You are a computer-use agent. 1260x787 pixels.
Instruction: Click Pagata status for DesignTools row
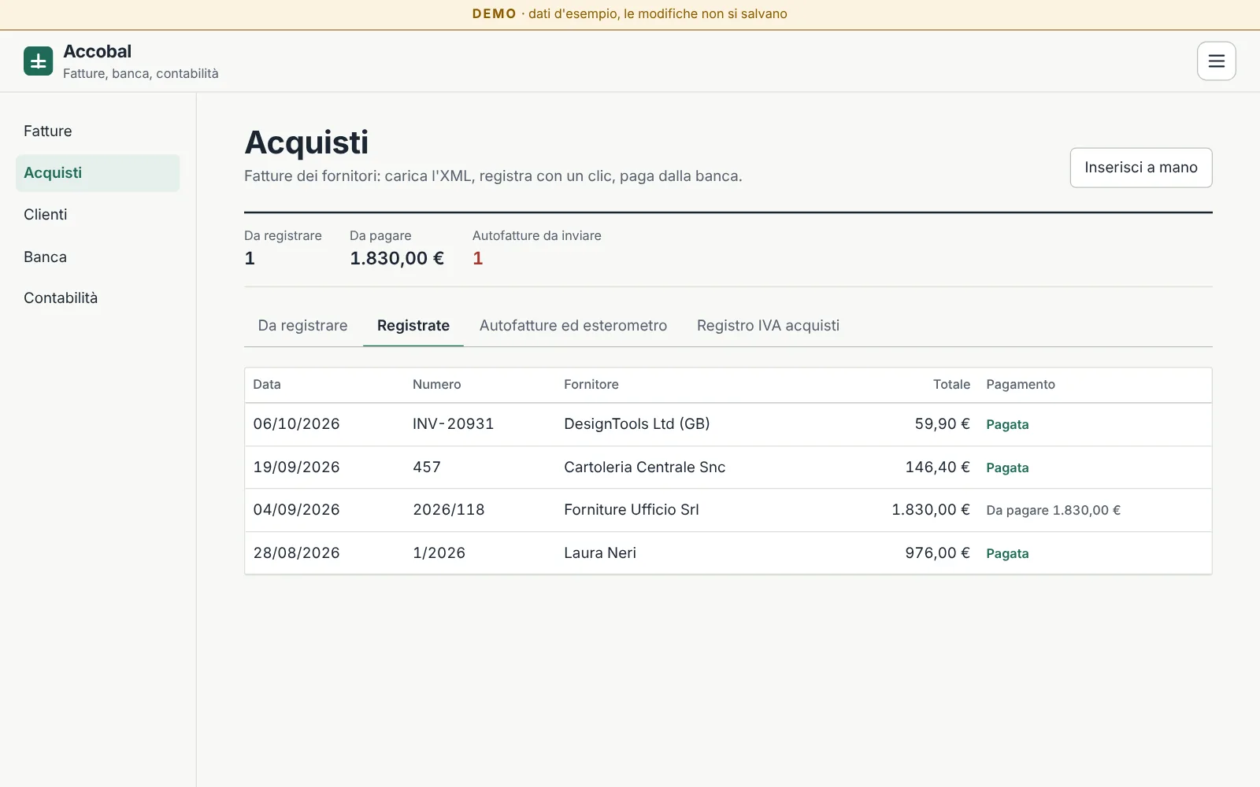click(x=1007, y=425)
